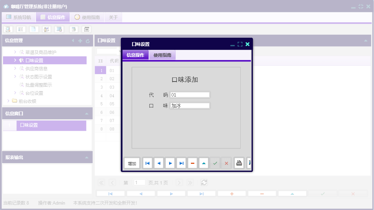Image resolution: width=374 pixels, height=210 pixels.
Task: Click the 增加 button
Action: pyautogui.click(x=132, y=163)
